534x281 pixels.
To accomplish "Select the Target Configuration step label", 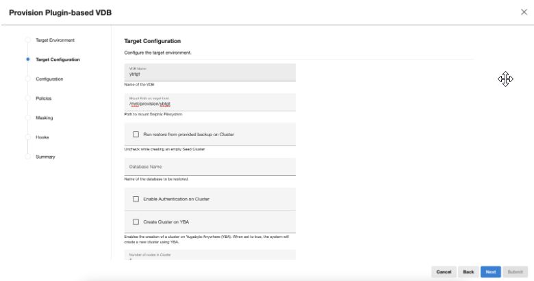I will (x=58, y=59).
